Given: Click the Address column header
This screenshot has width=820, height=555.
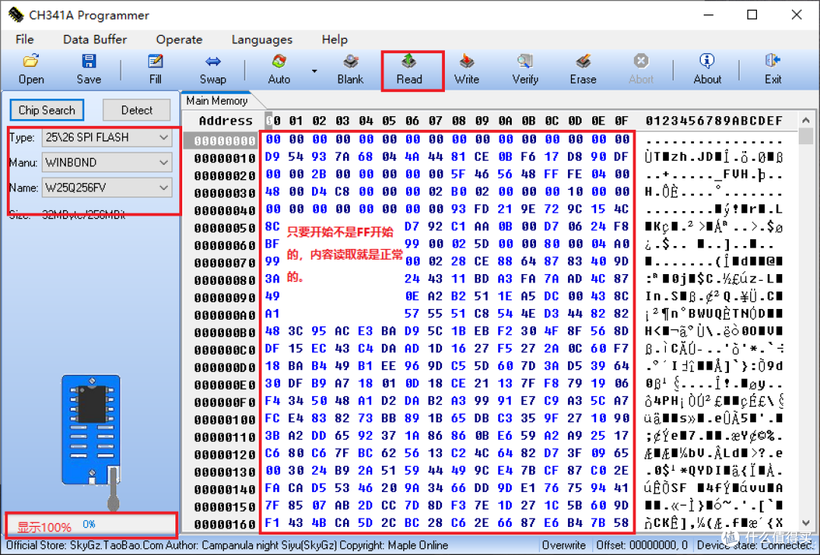Looking at the screenshot, I should 225,121.
